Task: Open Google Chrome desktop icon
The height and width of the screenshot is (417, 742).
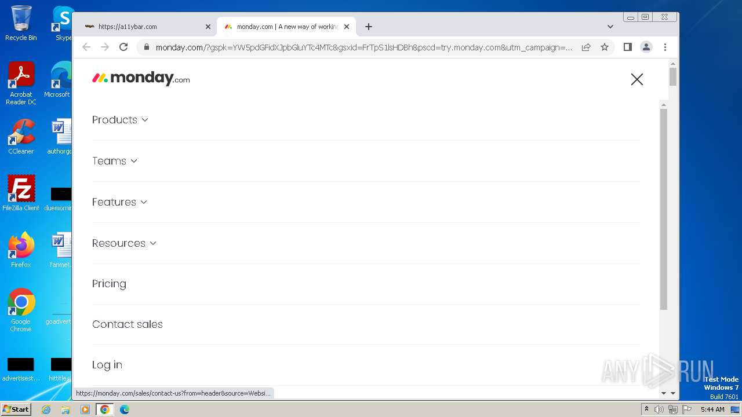Action: click(x=21, y=310)
